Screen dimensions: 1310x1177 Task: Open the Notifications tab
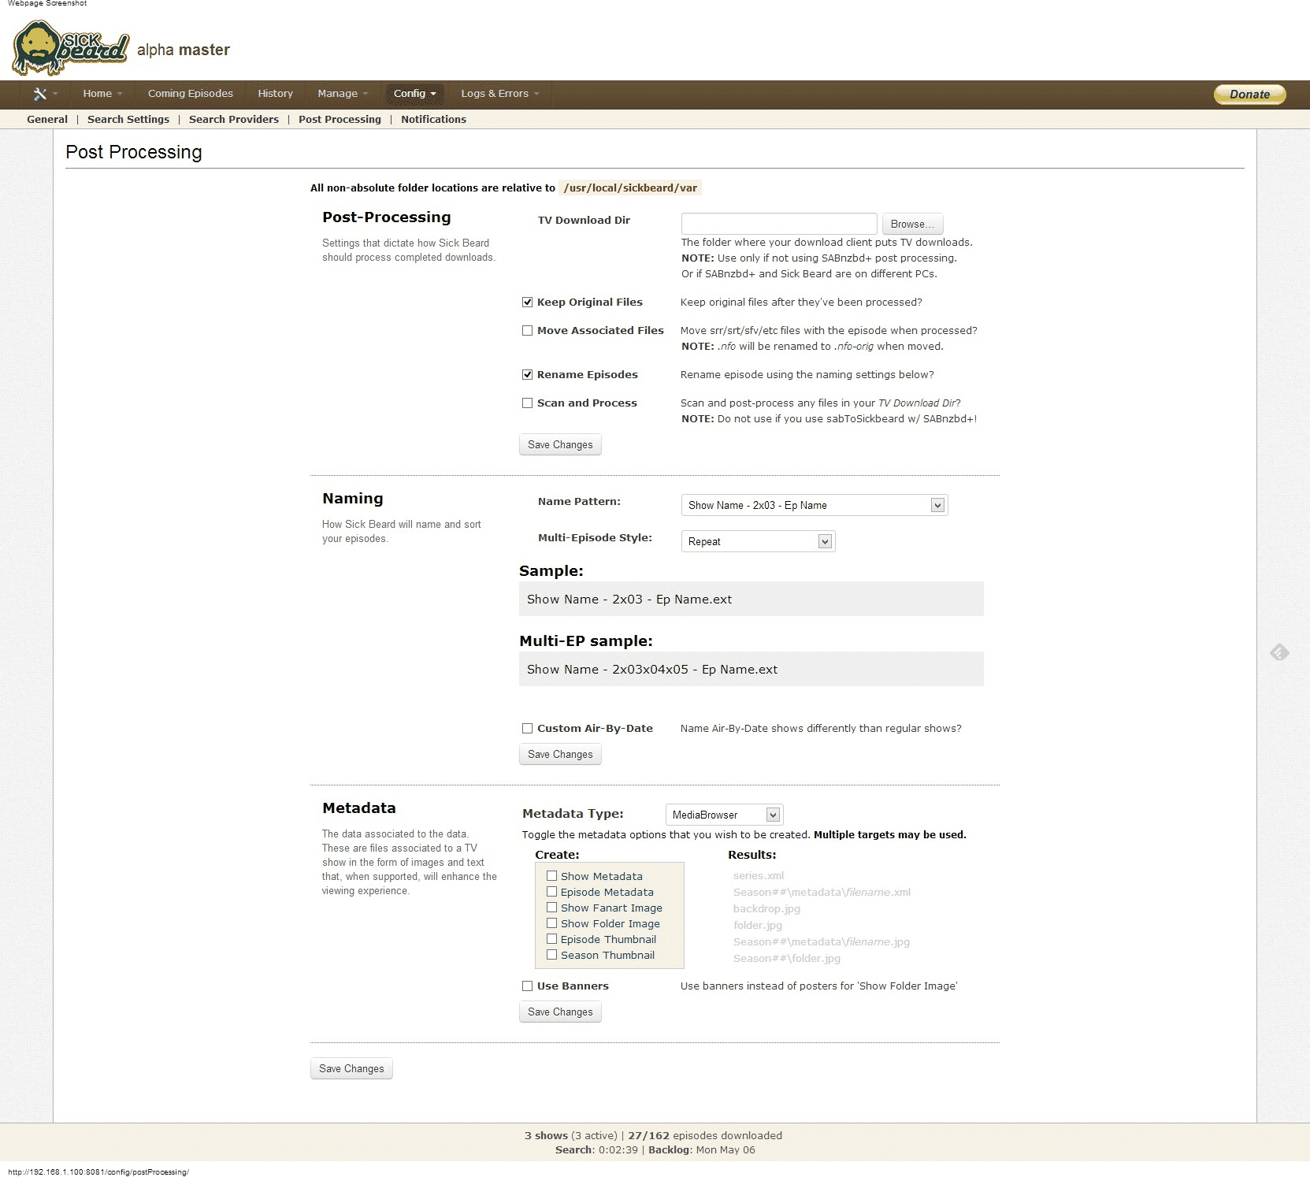click(x=433, y=120)
